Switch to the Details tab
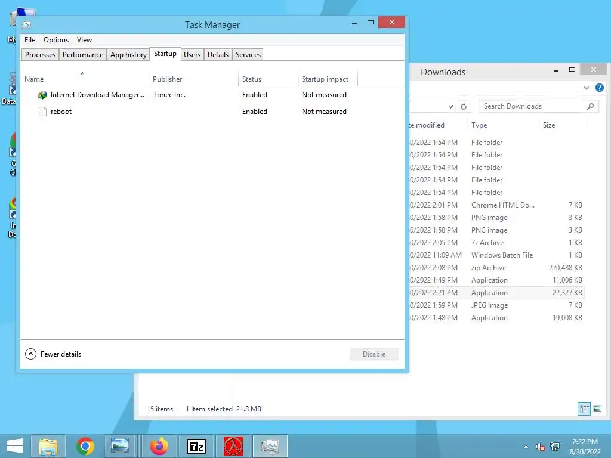This screenshot has height=458, width=611. 218,54
